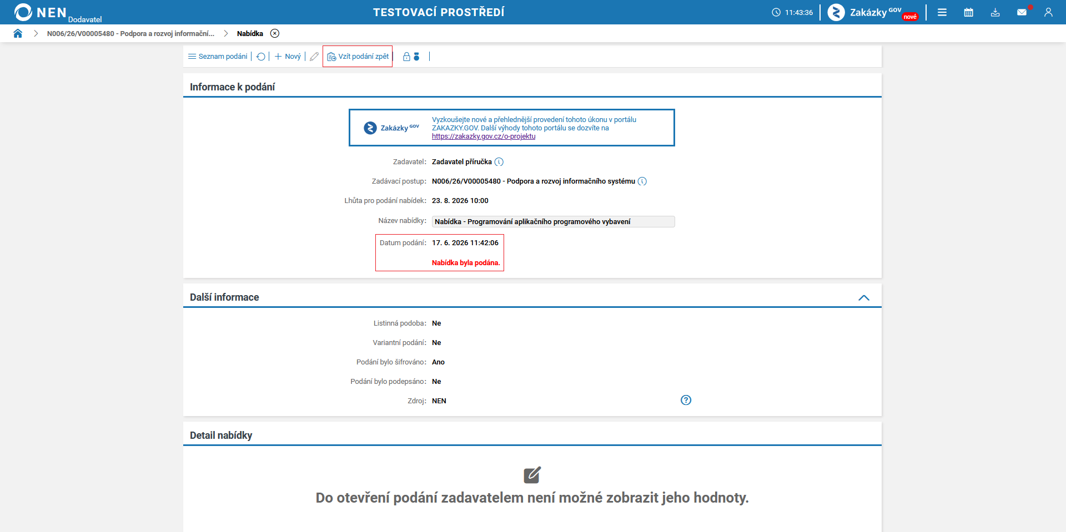The image size is (1066, 532).
Task: Open Seznam podání list
Action: point(218,57)
